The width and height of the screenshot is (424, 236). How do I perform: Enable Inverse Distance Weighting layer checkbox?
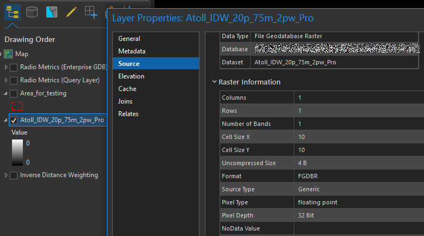[14, 175]
